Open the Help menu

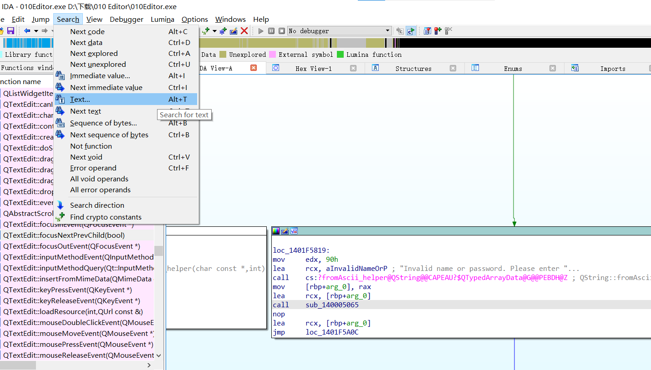pos(261,19)
